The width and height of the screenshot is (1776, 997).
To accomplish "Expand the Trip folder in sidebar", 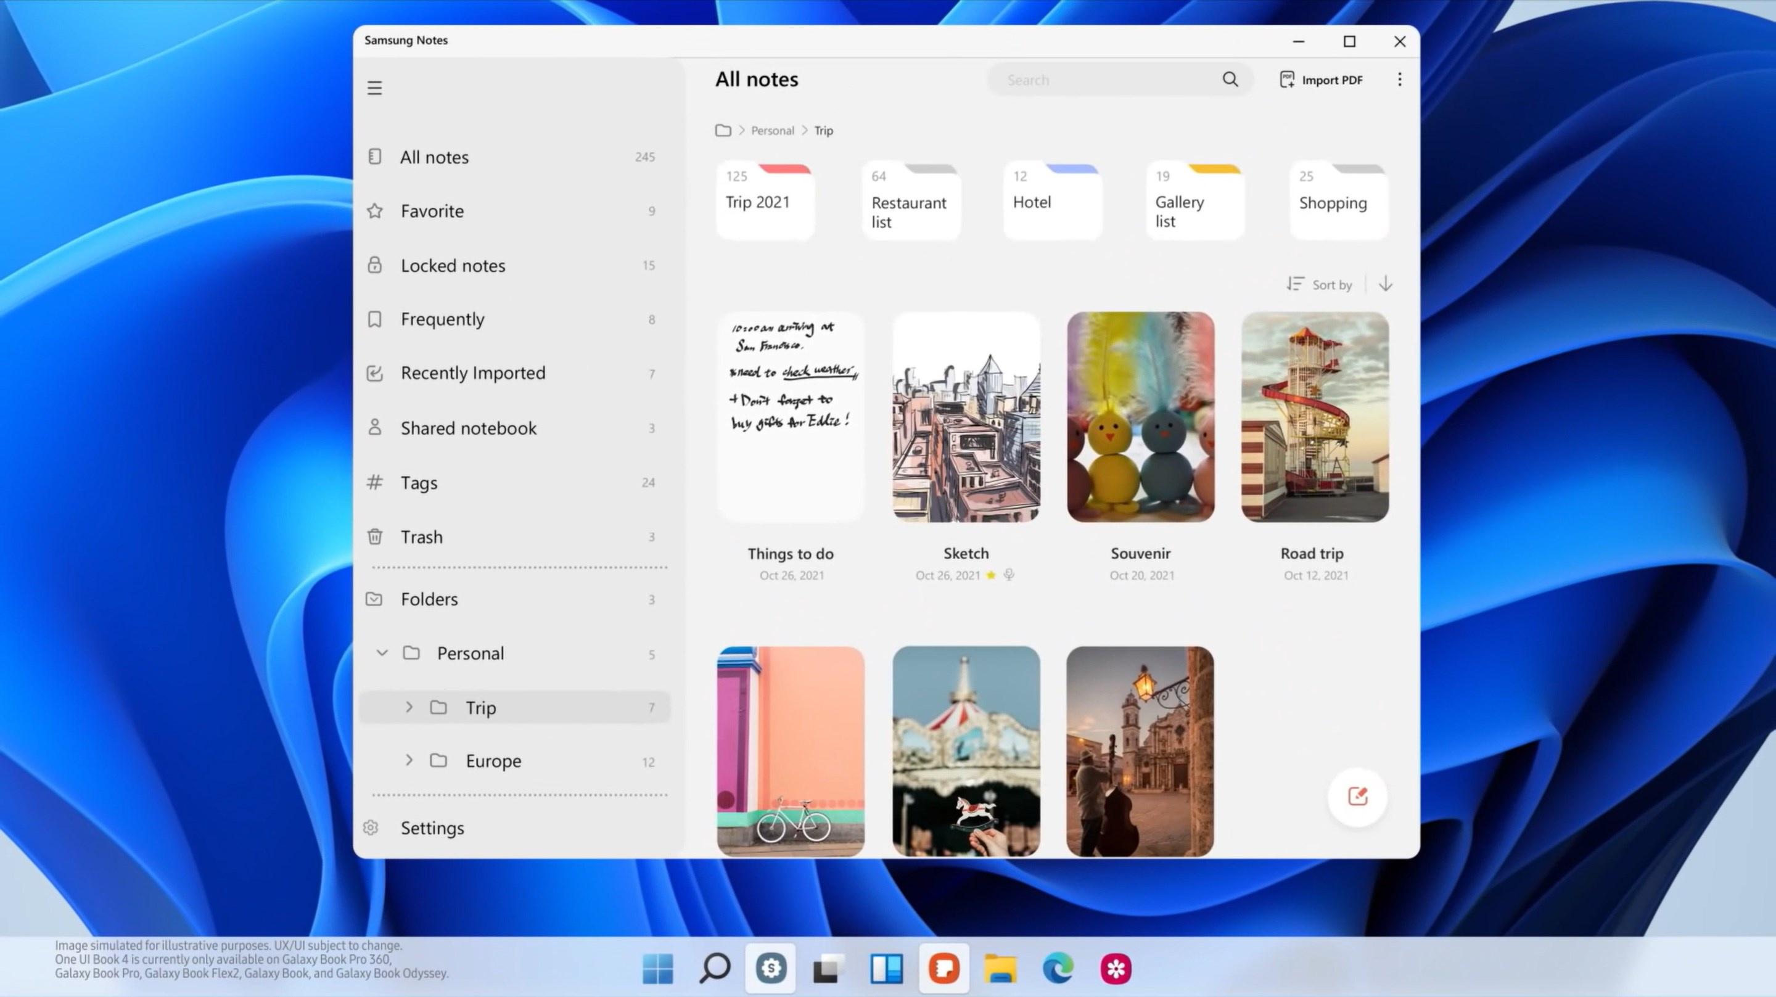I will tap(409, 707).
